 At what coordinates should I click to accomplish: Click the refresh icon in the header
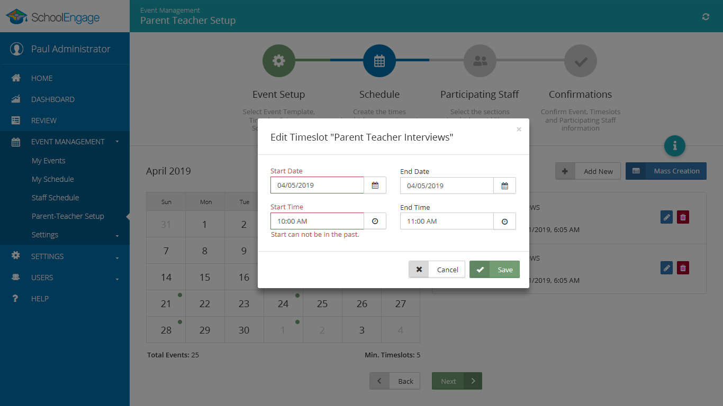coord(706,17)
